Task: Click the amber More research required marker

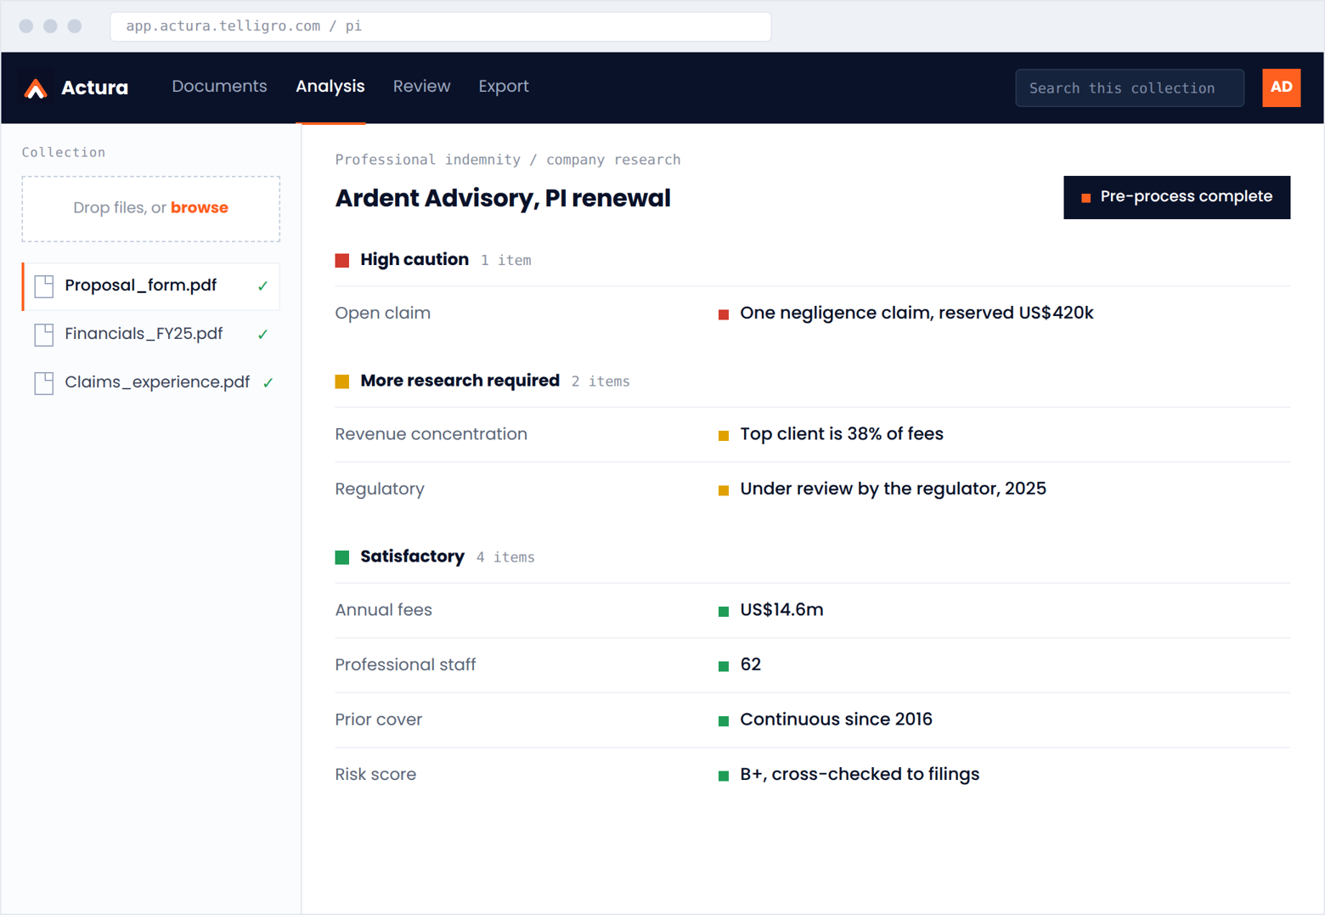Action: click(x=342, y=381)
